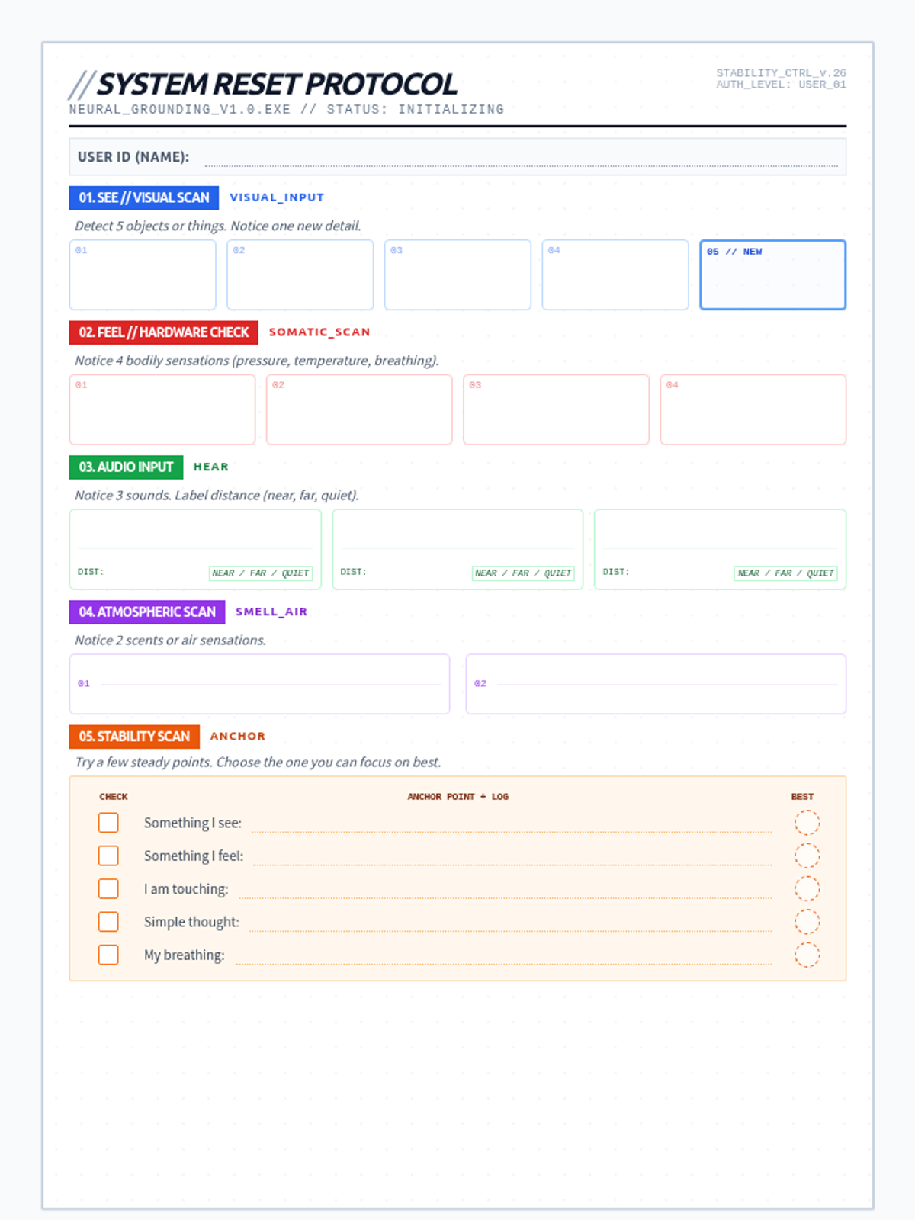915x1220 pixels.
Task: Click the User ID name field
Action: (x=521, y=158)
